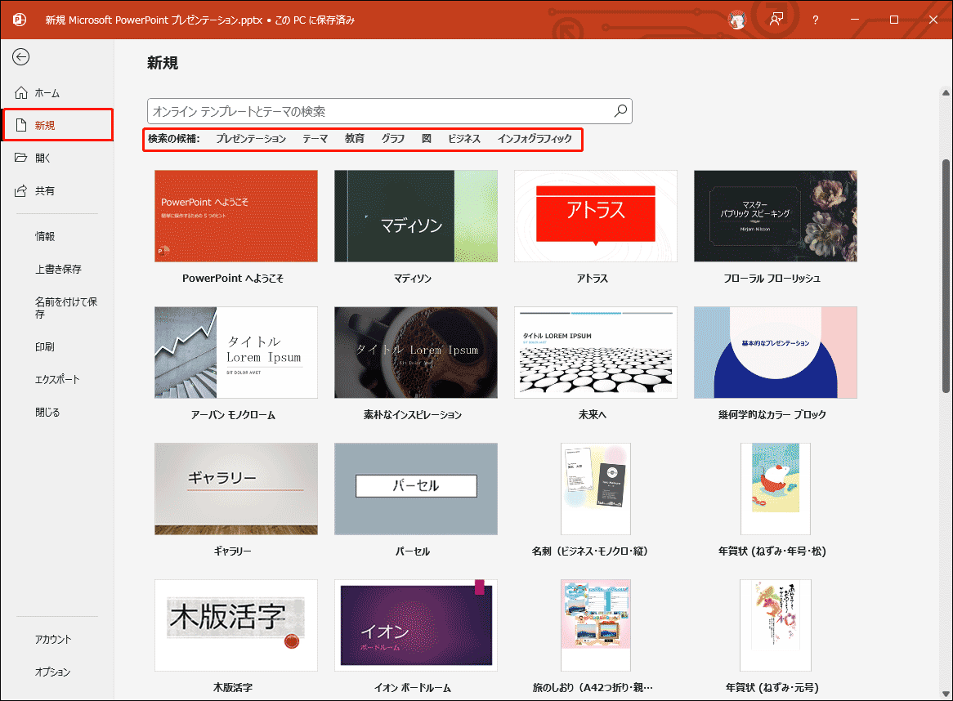The width and height of the screenshot is (953, 701).
Task: Click the scrollbar down arrow
Action: point(946,694)
